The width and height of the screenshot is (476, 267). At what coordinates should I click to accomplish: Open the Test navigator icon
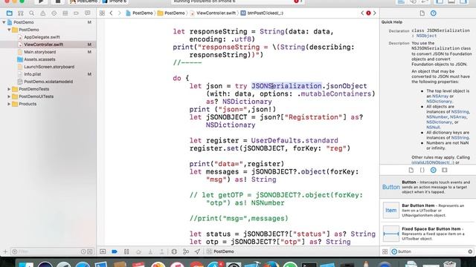pyautogui.click(x=54, y=13)
